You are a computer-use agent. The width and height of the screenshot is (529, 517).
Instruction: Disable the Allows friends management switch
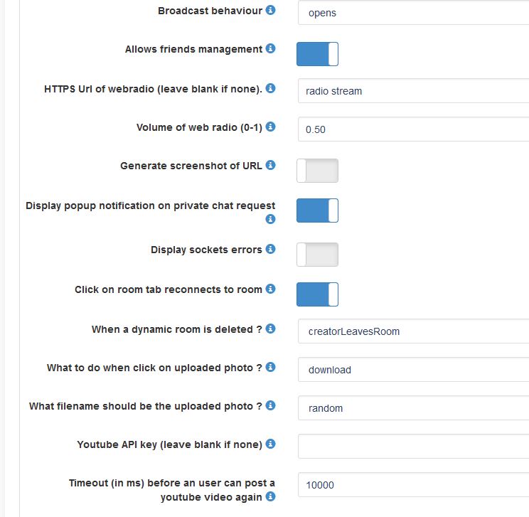point(317,54)
